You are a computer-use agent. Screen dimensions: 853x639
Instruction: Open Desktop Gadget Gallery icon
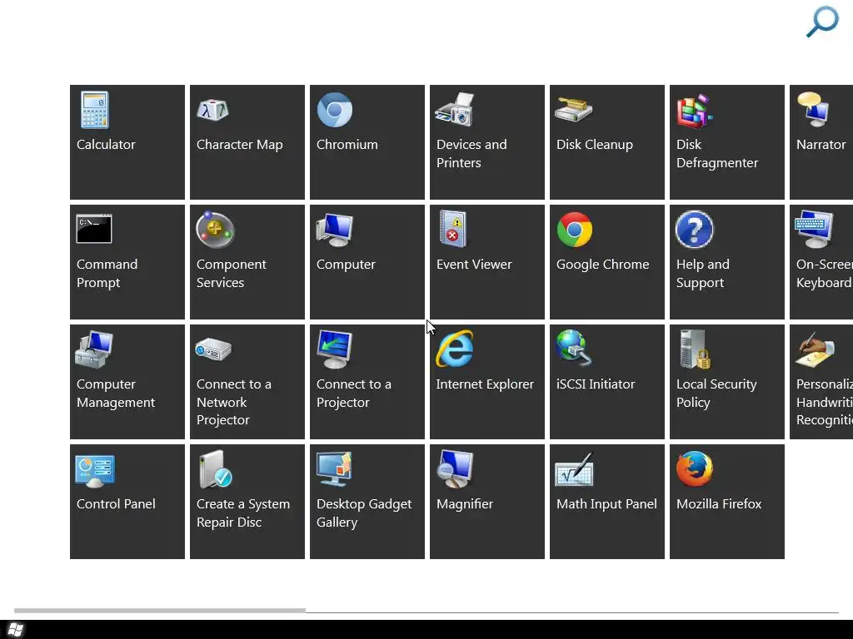(x=334, y=469)
